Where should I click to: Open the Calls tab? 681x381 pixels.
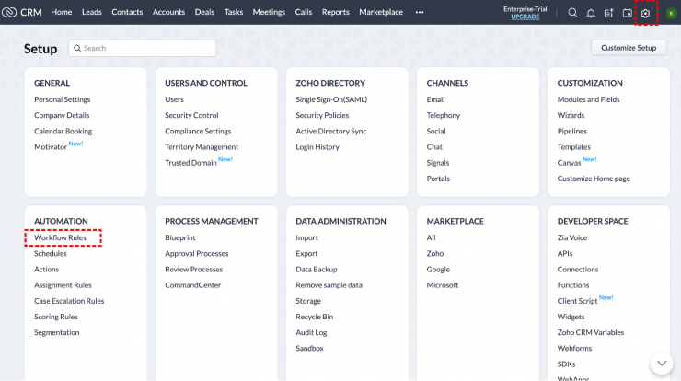coord(304,12)
